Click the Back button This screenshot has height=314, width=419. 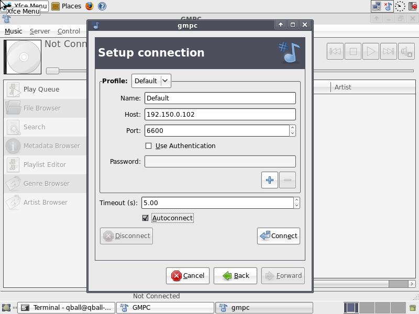click(235, 276)
